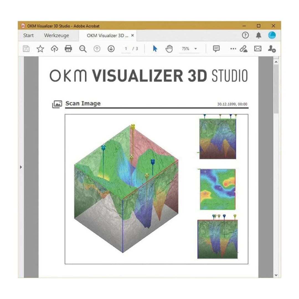Add document to favorites with star icon
The image size is (299, 299).
tap(40, 49)
